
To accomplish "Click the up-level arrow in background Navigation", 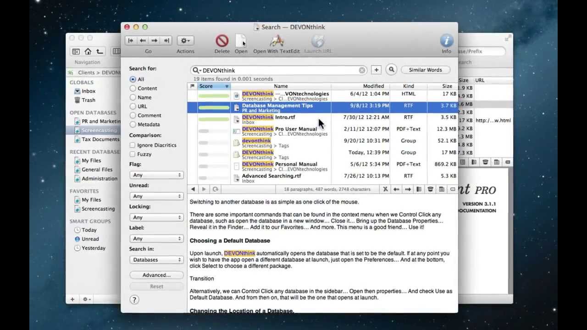I will click(100, 51).
